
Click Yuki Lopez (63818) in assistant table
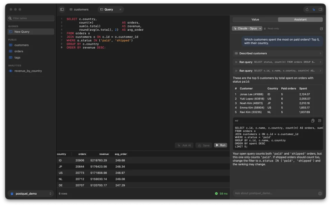click(252, 99)
